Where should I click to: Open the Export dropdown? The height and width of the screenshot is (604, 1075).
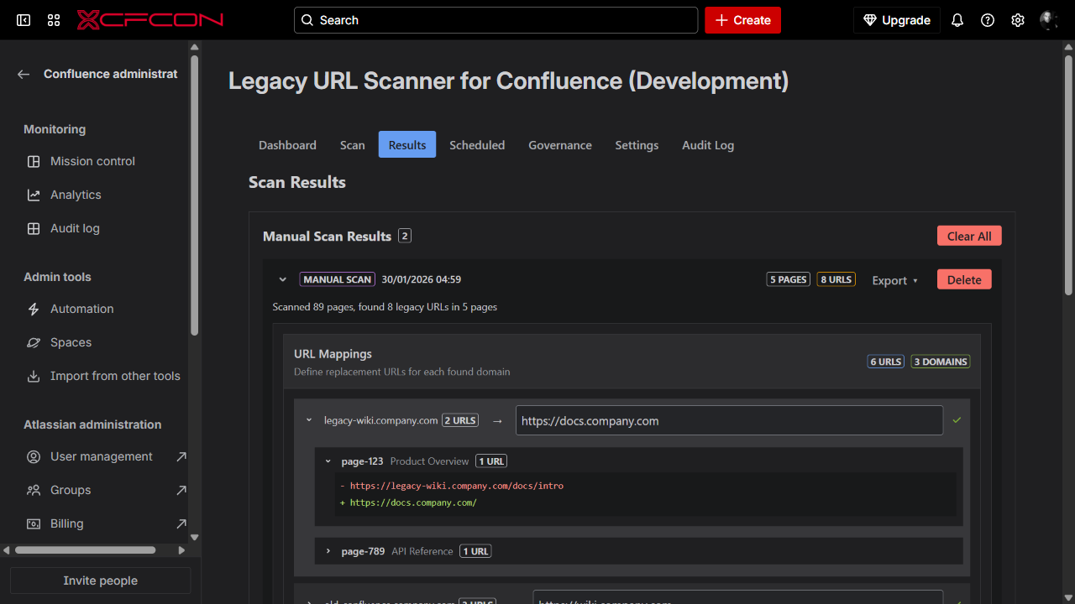point(894,280)
